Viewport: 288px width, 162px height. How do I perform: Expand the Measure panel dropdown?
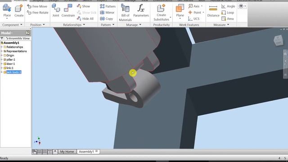pos(228,24)
